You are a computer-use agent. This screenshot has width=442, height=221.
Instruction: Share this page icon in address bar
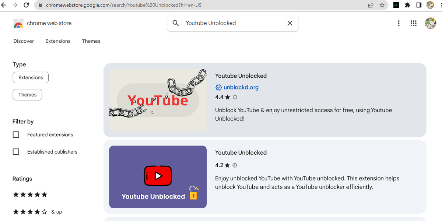(x=371, y=5)
